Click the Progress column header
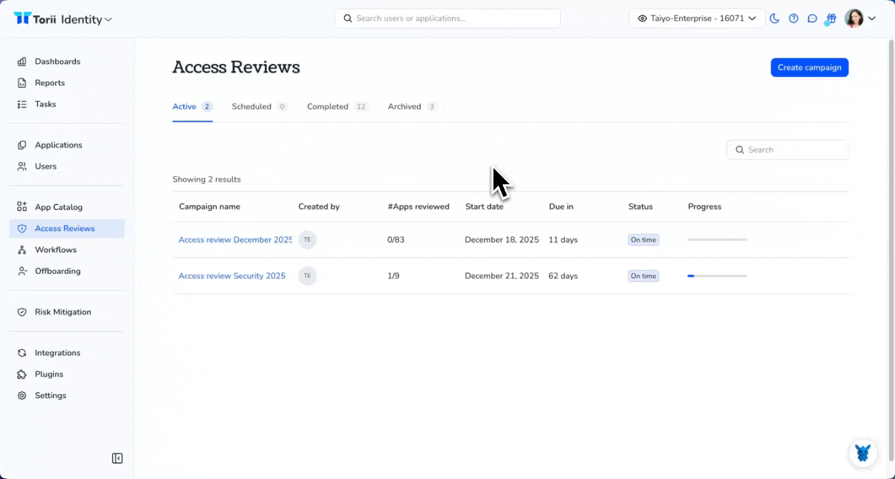The height and width of the screenshot is (479, 895). click(x=705, y=206)
